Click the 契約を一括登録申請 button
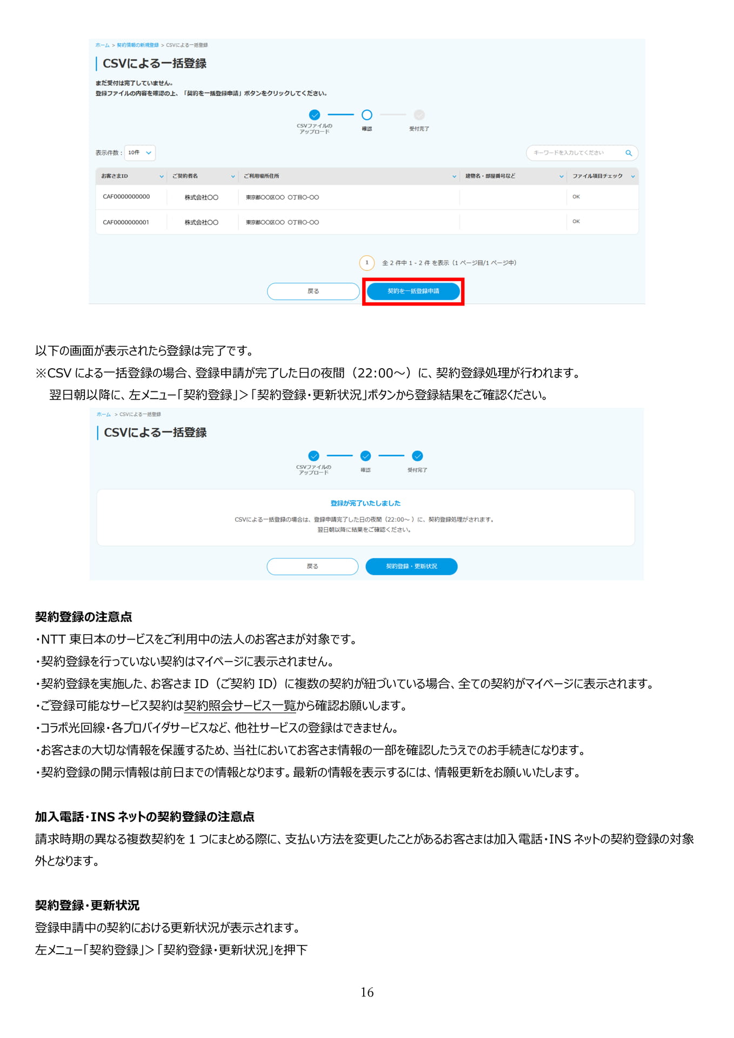Image resolution: width=734 pixels, height=1038 pixels. pyautogui.click(x=413, y=291)
